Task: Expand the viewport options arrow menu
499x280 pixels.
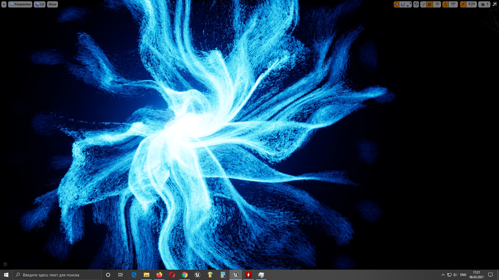Action: click(4, 4)
